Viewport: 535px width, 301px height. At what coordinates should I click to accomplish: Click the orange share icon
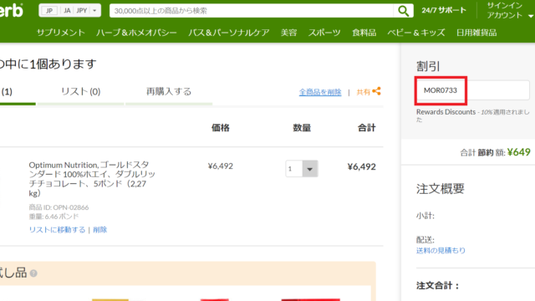point(377,91)
